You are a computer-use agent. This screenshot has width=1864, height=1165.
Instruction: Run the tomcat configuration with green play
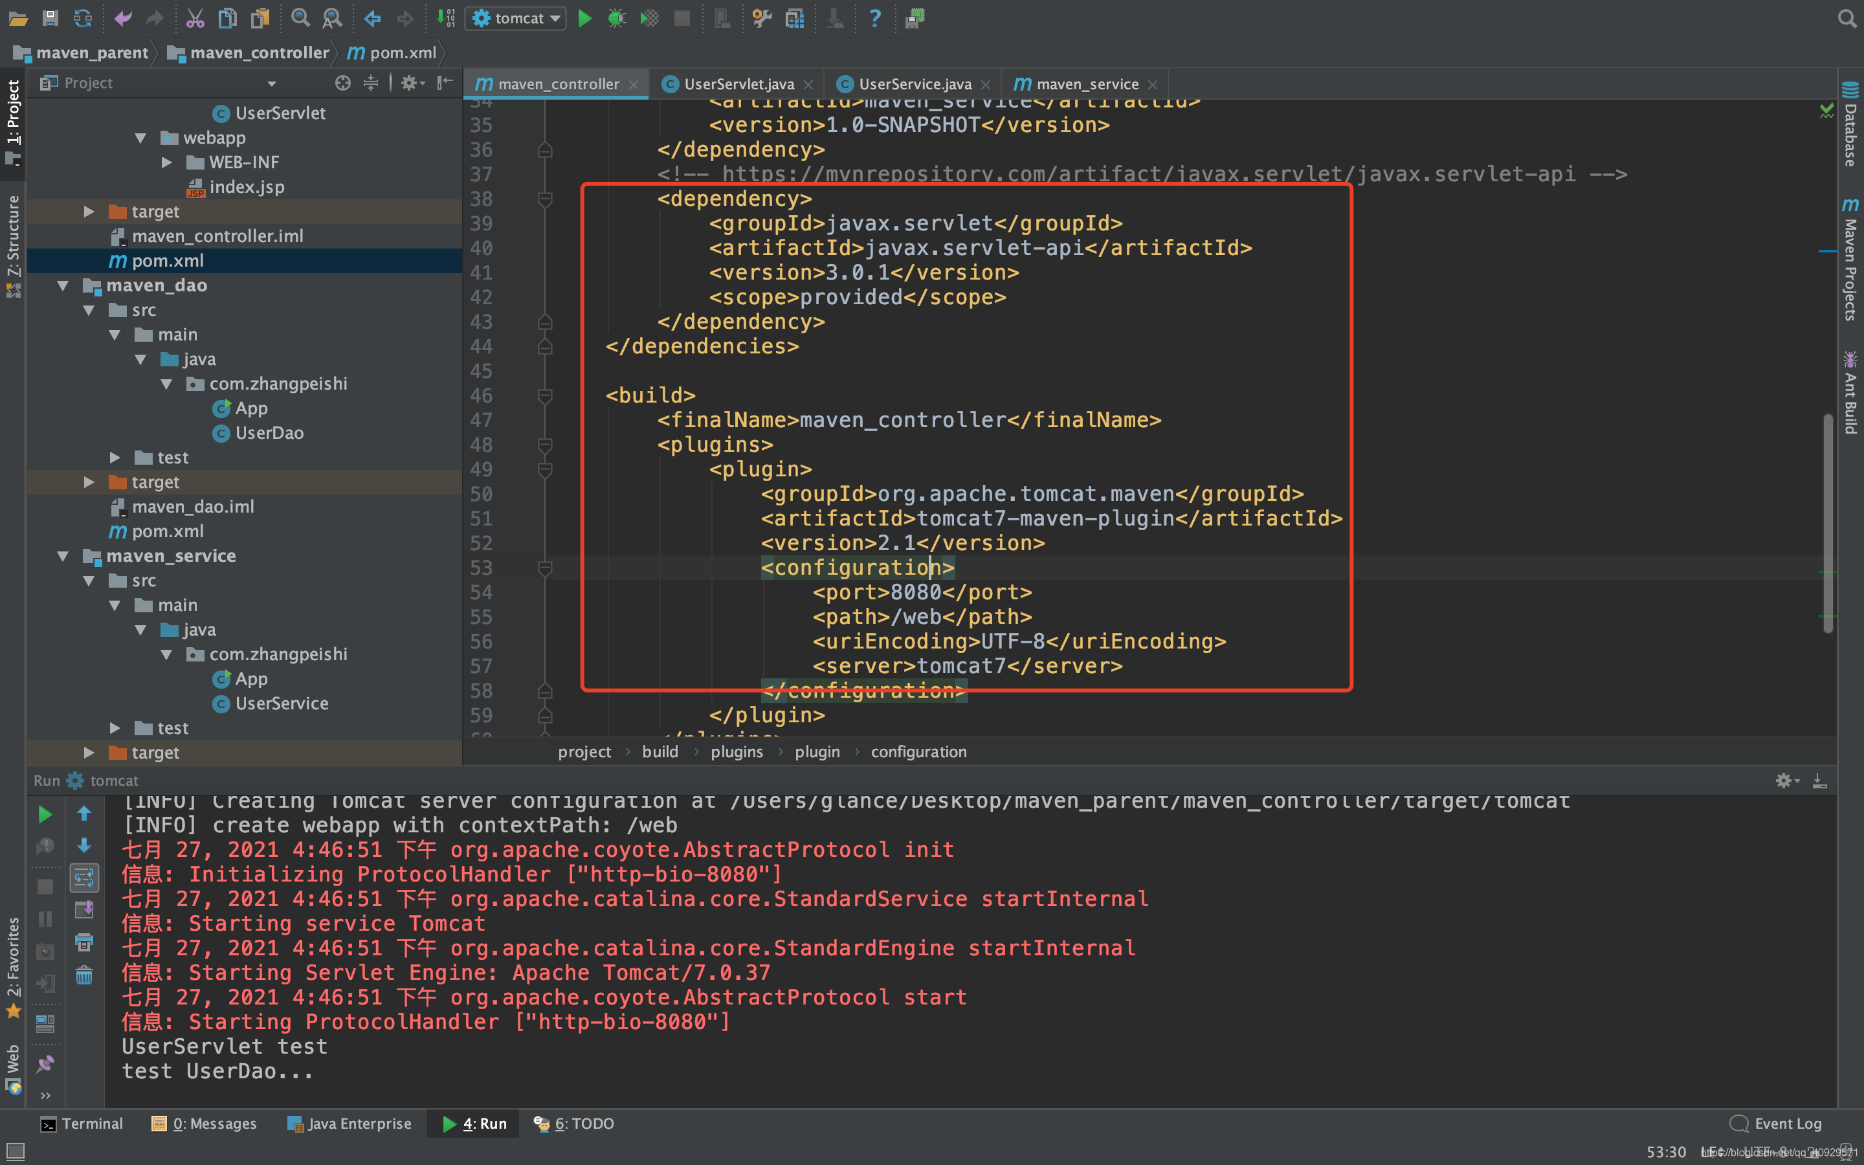pyautogui.click(x=584, y=19)
